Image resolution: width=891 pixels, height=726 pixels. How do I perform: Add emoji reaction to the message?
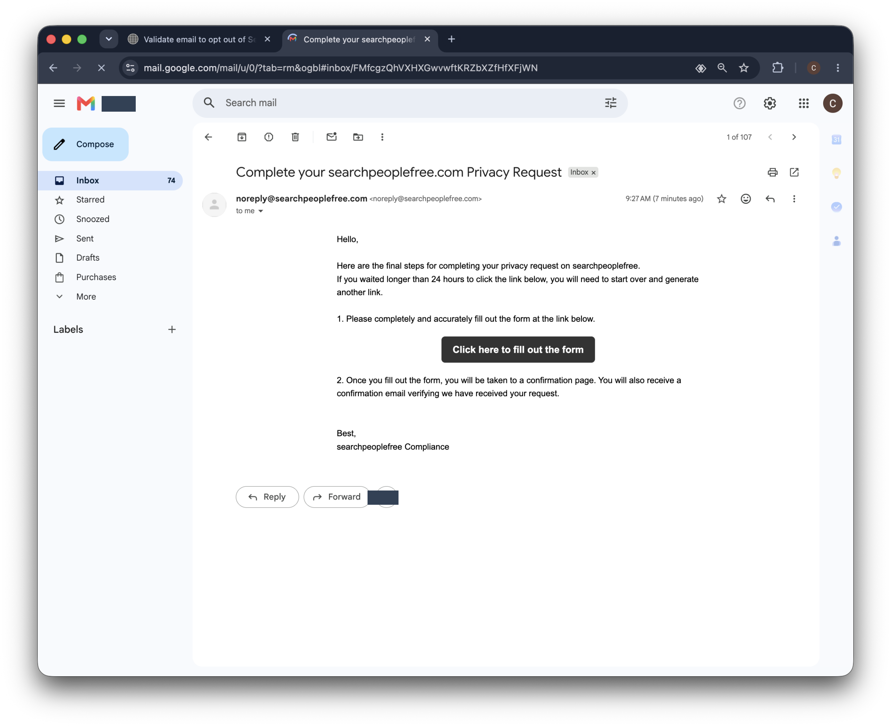[x=746, y=199]
